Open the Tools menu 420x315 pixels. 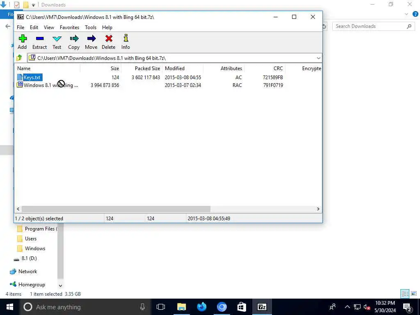pyautogui.click(x=91, y=27)
